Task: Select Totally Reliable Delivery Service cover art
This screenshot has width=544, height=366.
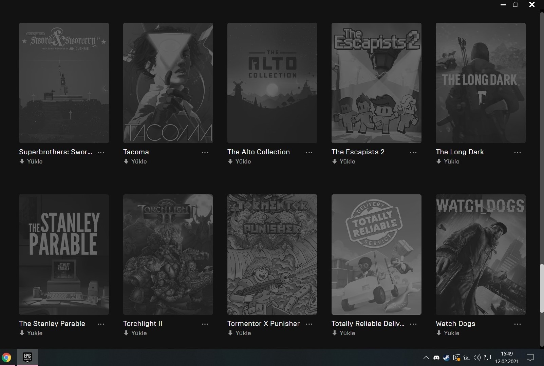Action: tap(376, 254)
